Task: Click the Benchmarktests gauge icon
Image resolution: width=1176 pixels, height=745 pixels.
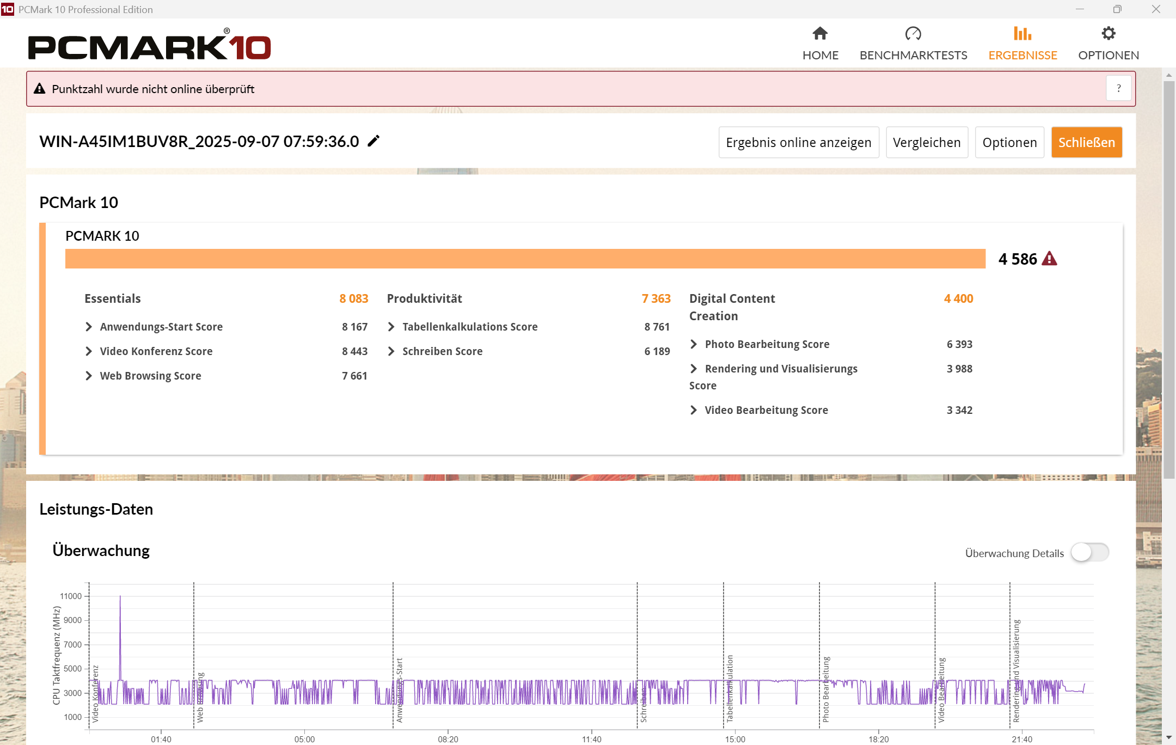Action: pos(913,34)
